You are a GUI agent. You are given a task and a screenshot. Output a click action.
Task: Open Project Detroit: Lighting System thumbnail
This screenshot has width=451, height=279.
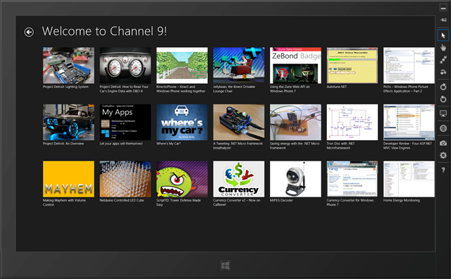[68, 66]
